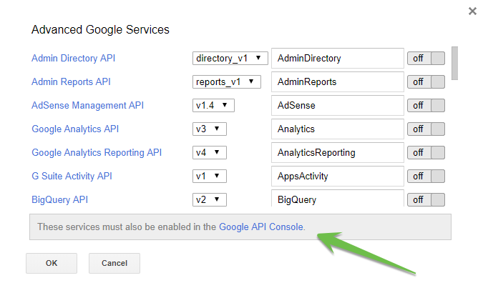Open the Google Analytics API link
This screenshot has width=483, height=288.
[x=75, y=129]
